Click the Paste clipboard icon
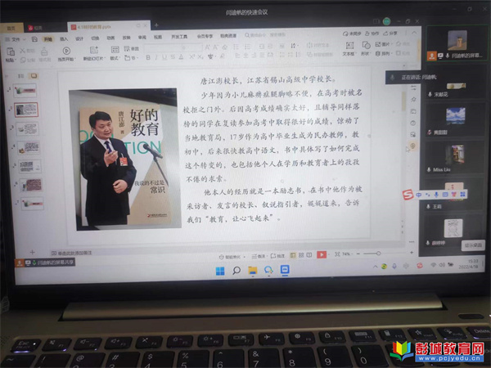491x368 pixels. click(x=11, y=52)
